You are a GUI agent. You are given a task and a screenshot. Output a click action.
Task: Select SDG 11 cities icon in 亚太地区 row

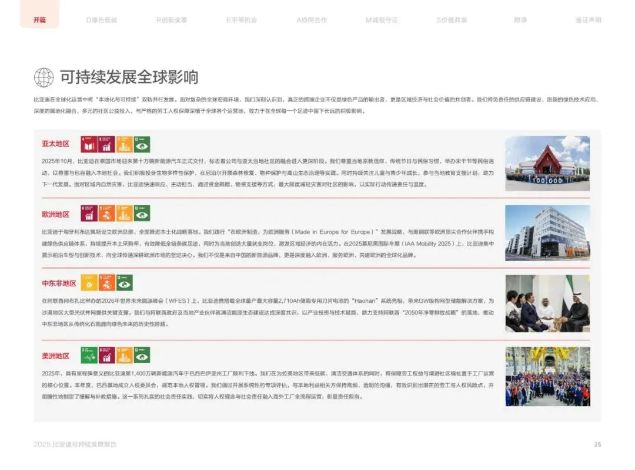(124, 144)
